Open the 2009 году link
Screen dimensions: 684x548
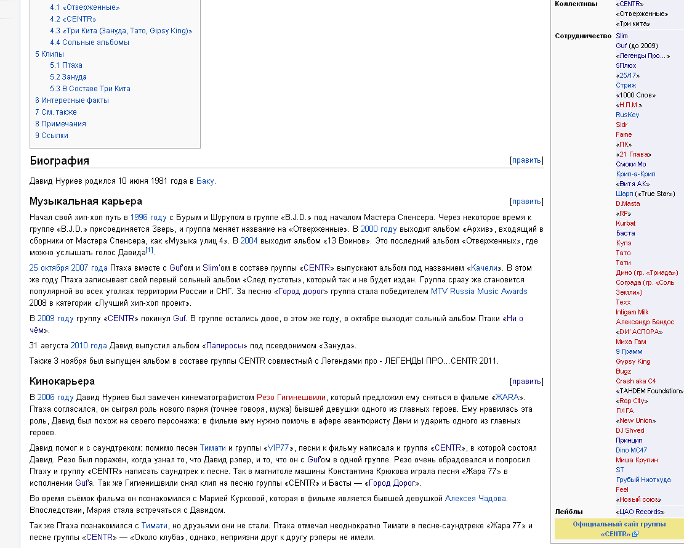click(55, 319)
